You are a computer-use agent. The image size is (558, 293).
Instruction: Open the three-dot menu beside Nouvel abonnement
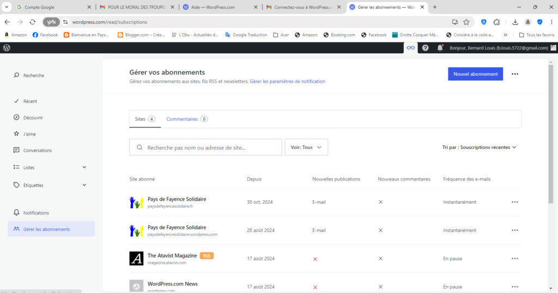coord(515,74)
